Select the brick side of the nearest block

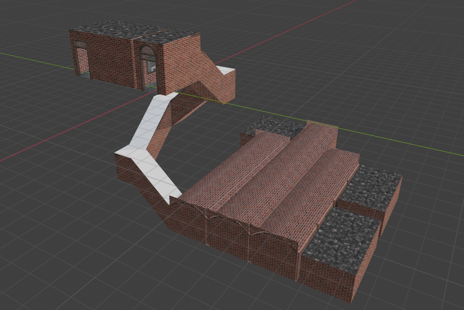point(323,278)
